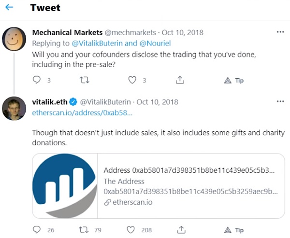View Mechanical Markets profile picture
The image size is (290, 238).
tap(14, 40)
